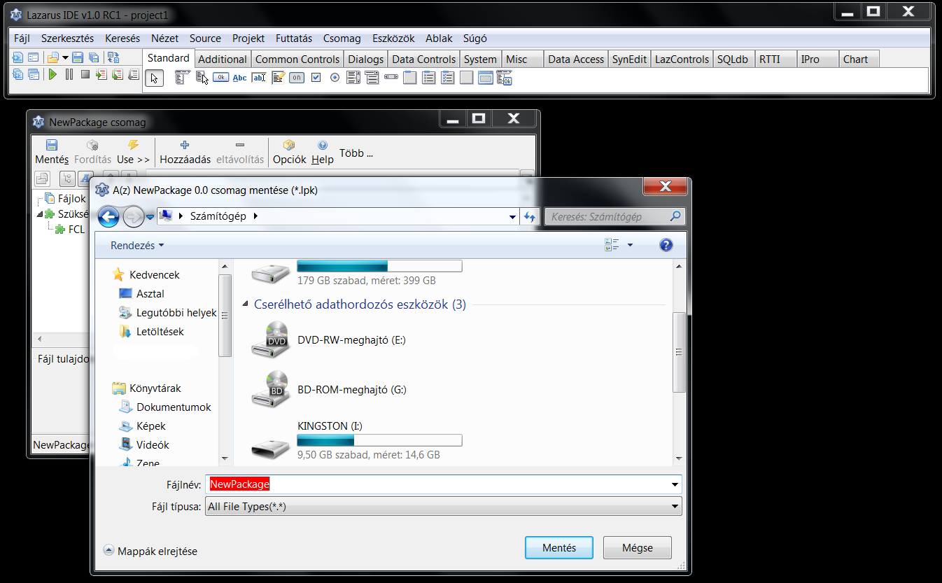Open the address bar history dropdown arrow
Image resolution: width=942 pixels, height=583 pixels.
(513, 217)
